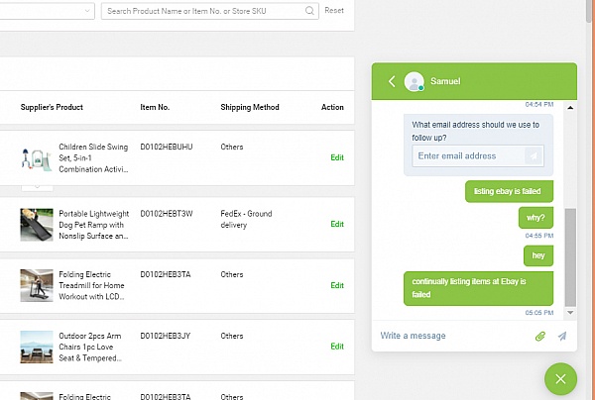Open the Outdoor Arm Chairs product thumbnail
Image resolution: width=595 pixels, height=400 pixels.
click(x=37, y=347)
